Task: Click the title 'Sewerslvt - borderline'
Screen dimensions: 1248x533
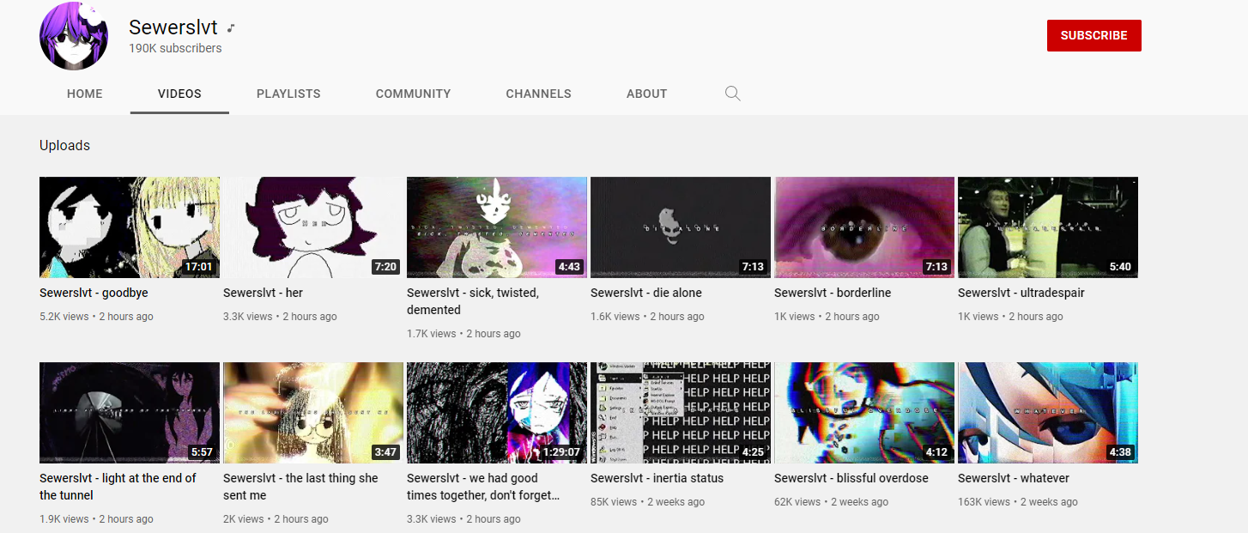Action: point(833,293)
